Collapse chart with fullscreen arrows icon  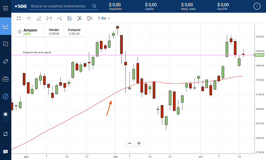[x=19, y=18]
